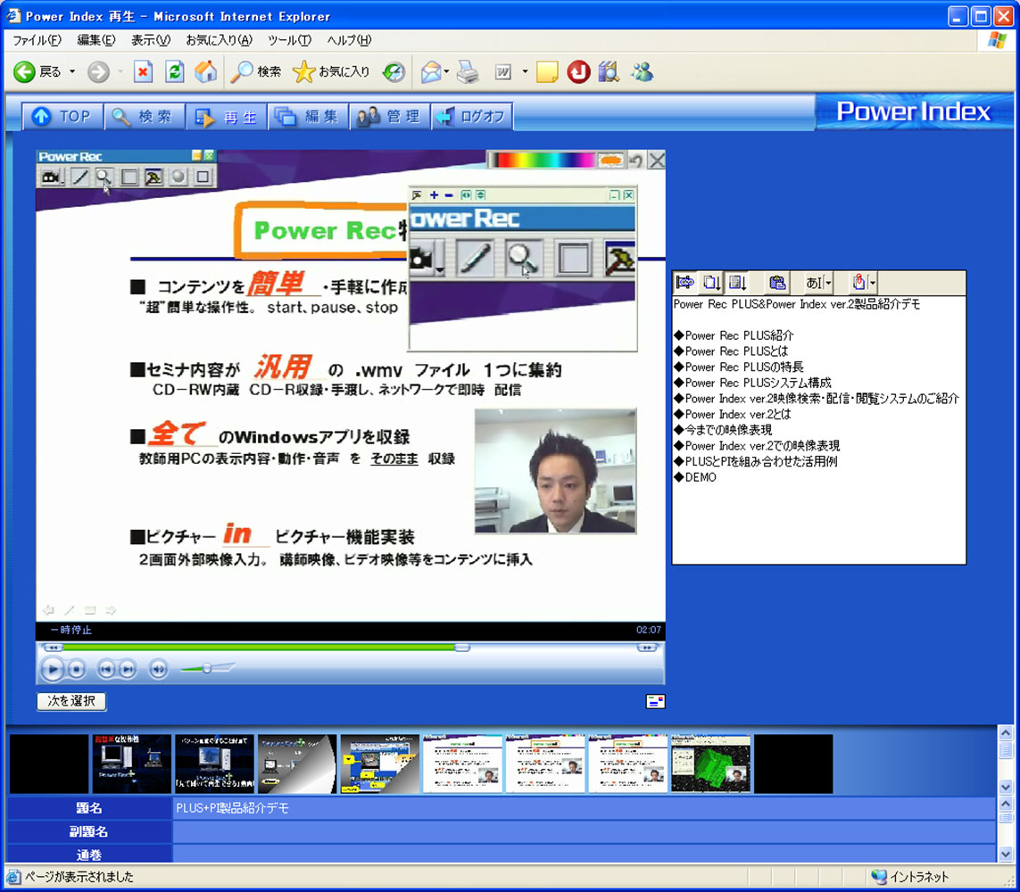The width and height of the screenshot is (1020, 892).
Task: Open the お気に入り(A) menu
Action: (x=220, y=40)
